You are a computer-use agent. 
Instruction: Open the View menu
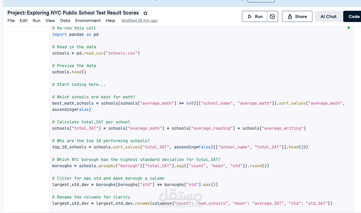click(50, 21)
